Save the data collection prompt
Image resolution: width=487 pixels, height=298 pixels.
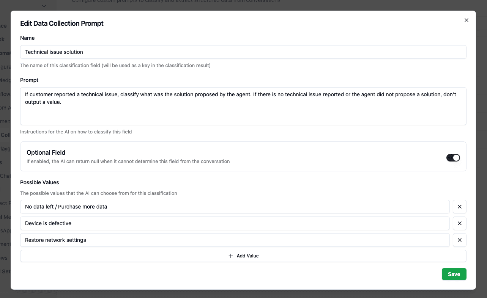pos(454,274)
